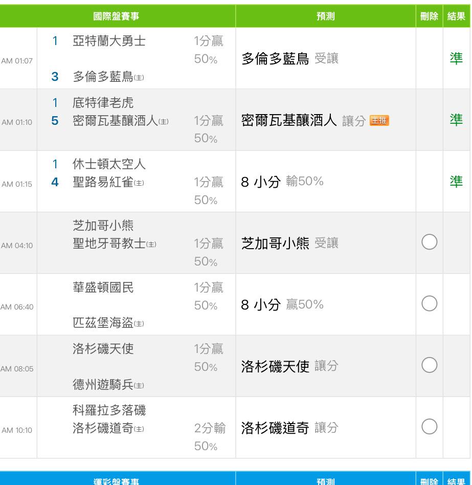Open team 芝加哥小熊 in match list
Viewport: 472px width, 485px height.
pyautogui.click(x=103, y=226)
